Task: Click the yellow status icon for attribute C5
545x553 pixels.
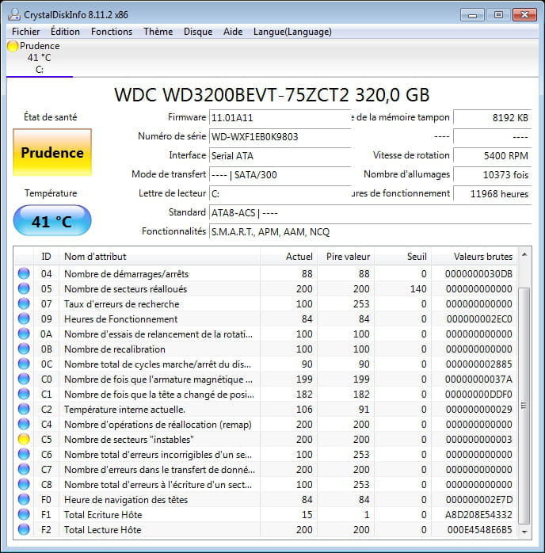Action: [x=24, y=439]
